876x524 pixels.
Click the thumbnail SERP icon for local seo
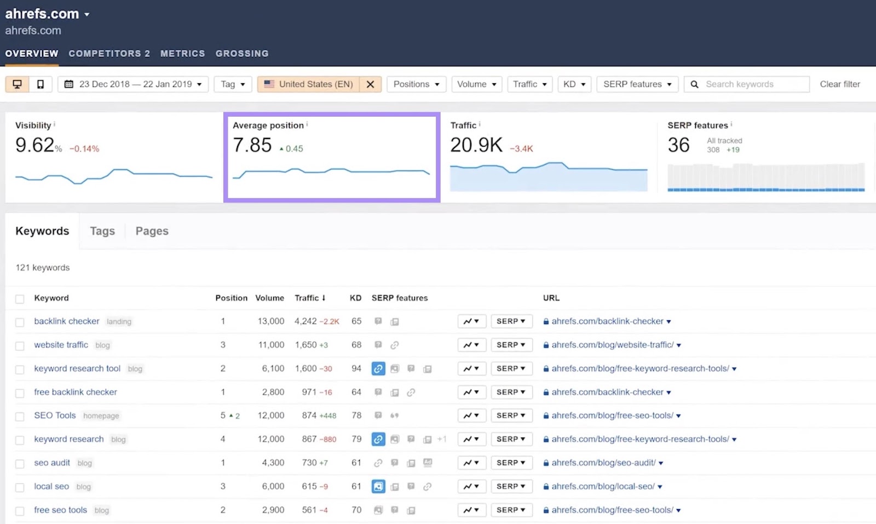click(378, 486)
